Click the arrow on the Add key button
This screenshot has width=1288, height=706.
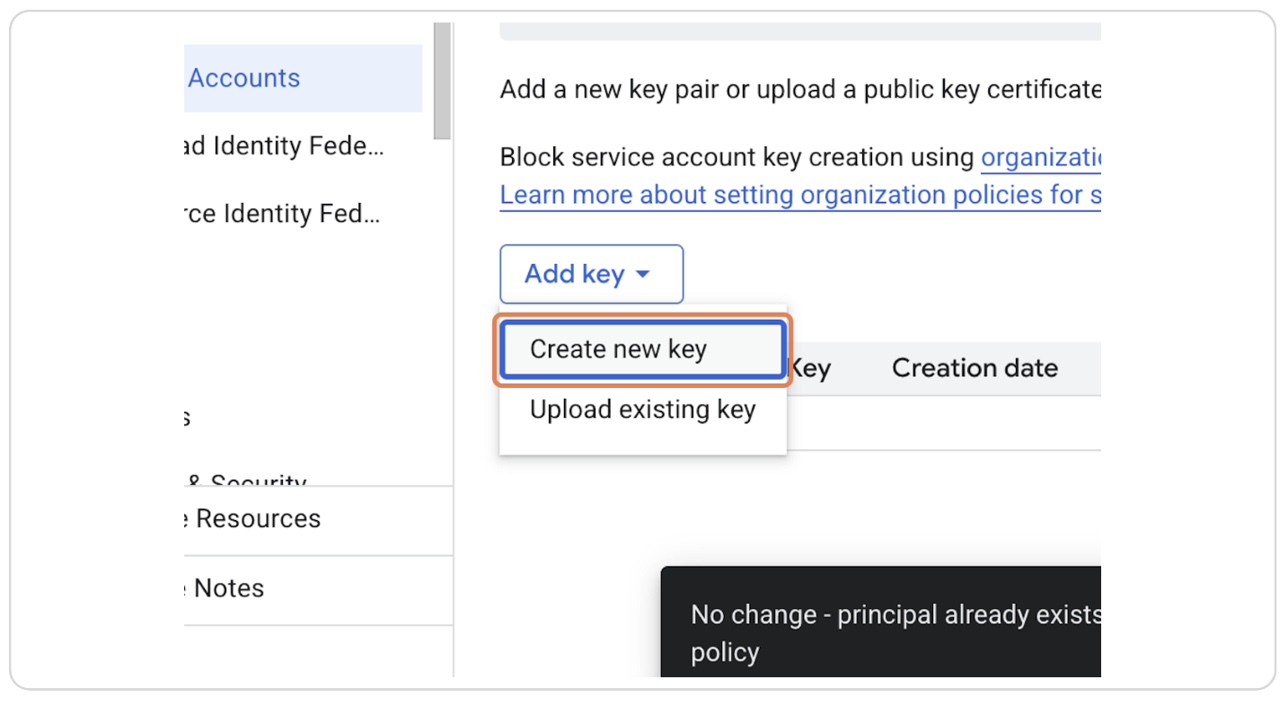click(642, 275)
